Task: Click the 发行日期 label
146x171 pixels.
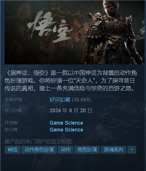Action: coord(14,111)
